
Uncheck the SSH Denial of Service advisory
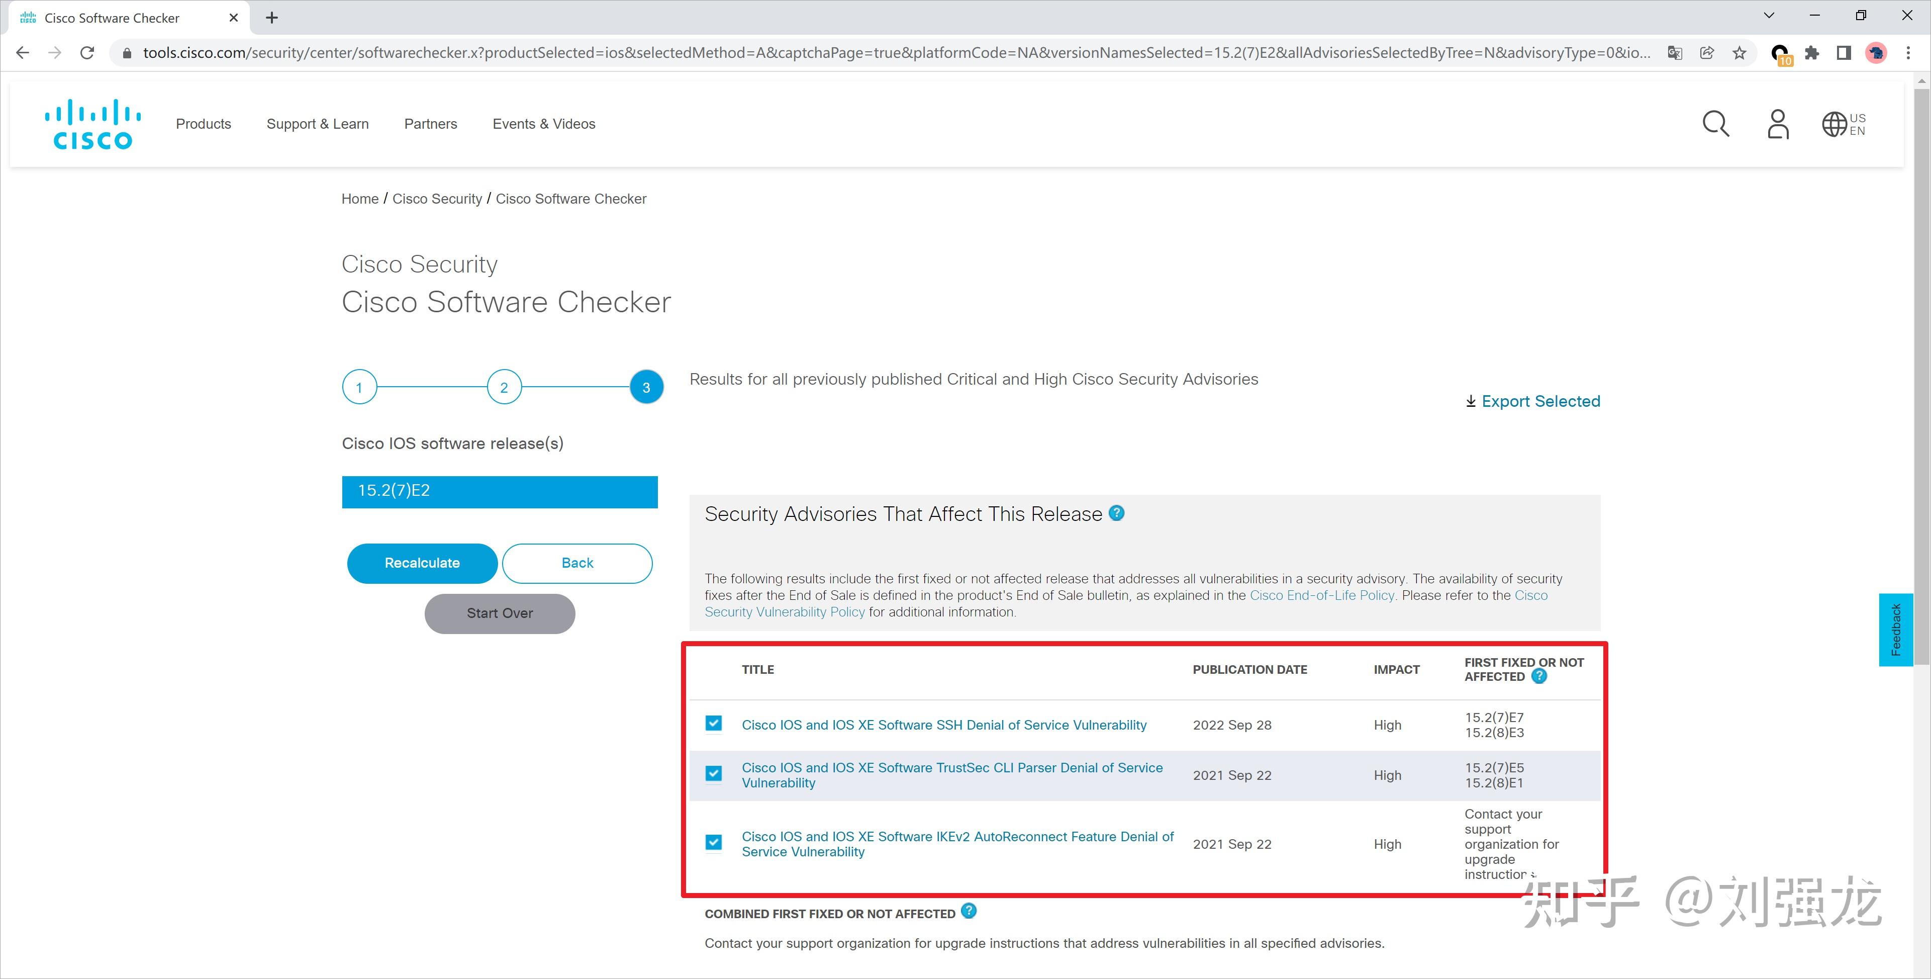coord(713,724)
